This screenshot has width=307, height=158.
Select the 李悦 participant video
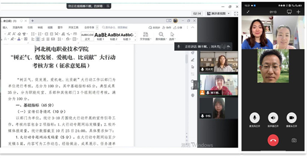pos(219,108)
